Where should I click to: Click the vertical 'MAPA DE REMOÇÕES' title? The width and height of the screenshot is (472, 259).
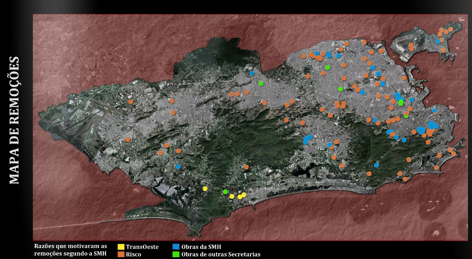tap(14, 120)
